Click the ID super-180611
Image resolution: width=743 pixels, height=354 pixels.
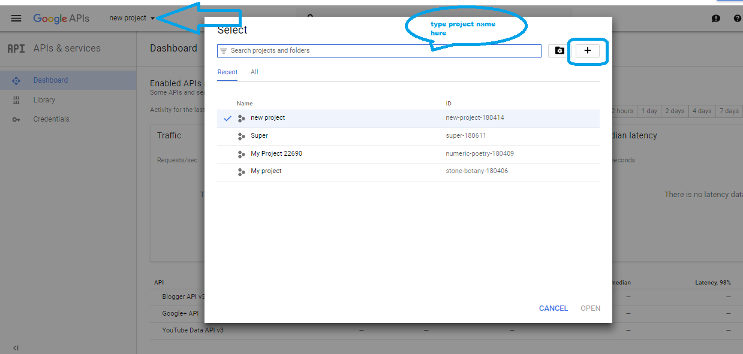click(x=466, y=136)
